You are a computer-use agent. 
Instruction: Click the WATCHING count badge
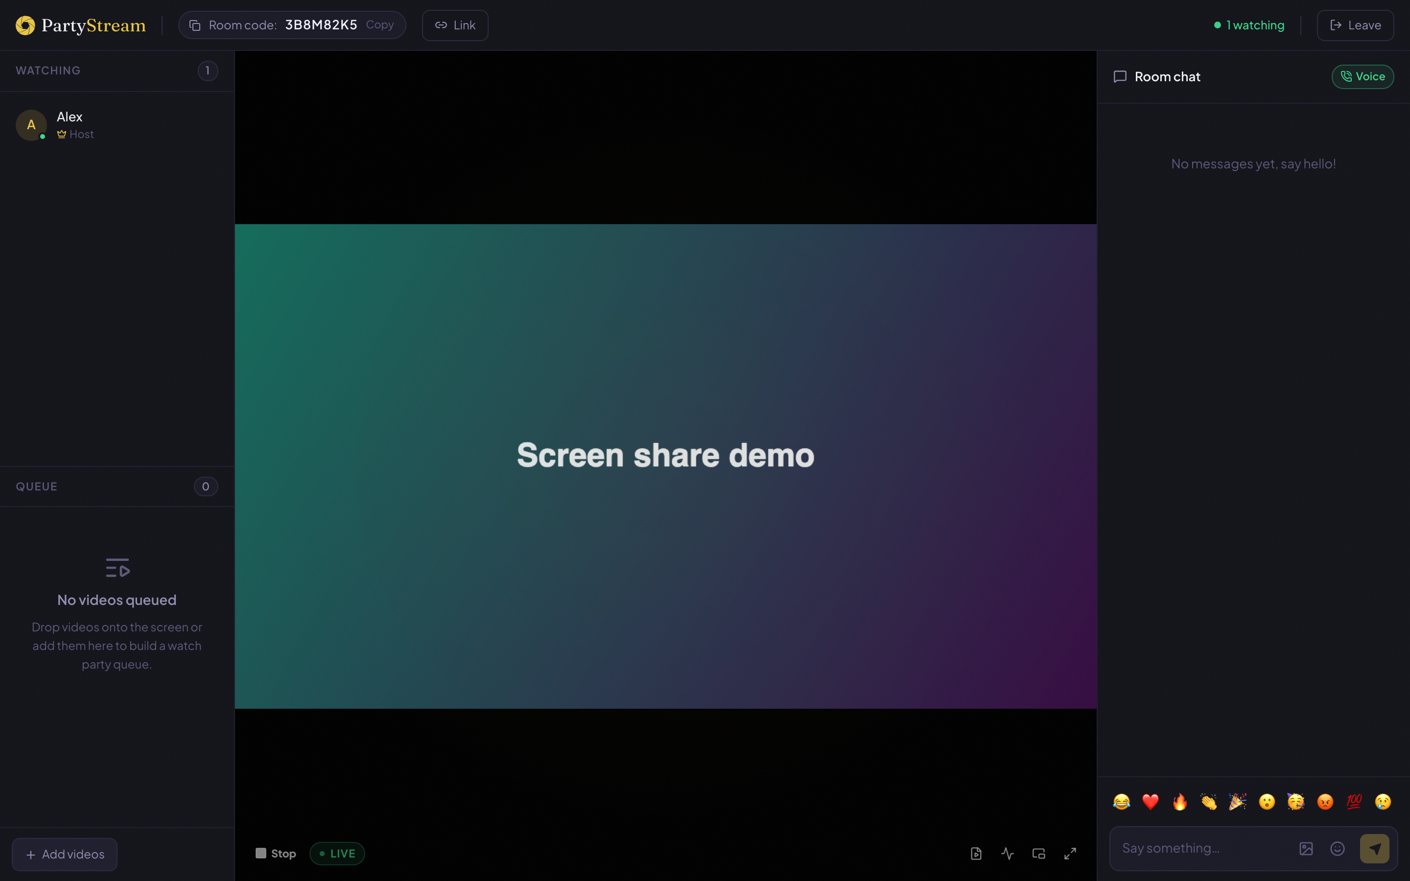(x=208, y=70)
